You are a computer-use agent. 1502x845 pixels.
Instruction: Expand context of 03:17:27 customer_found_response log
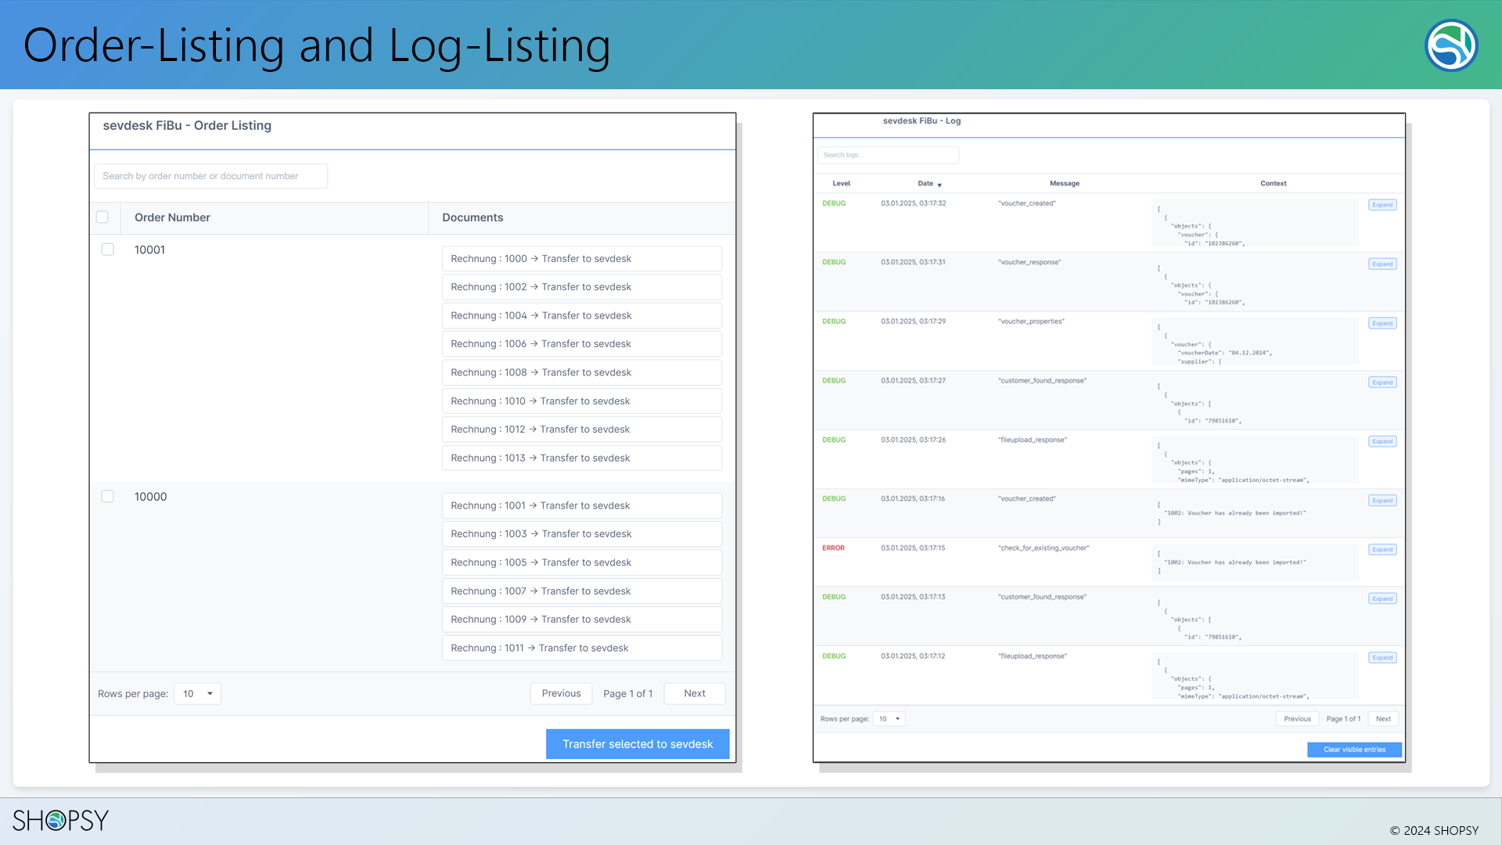click(1382, 383)
